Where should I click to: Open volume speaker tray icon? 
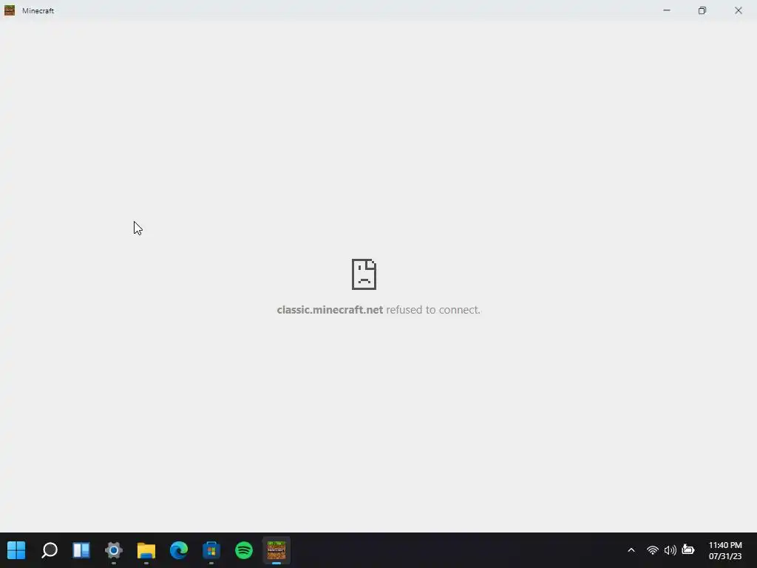coord(670,550)
